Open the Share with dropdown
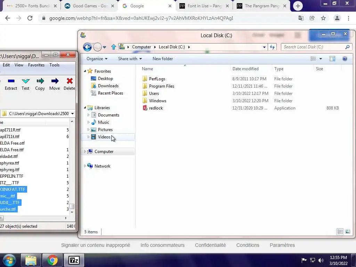The image size is (356, 267). coord(130,59)
